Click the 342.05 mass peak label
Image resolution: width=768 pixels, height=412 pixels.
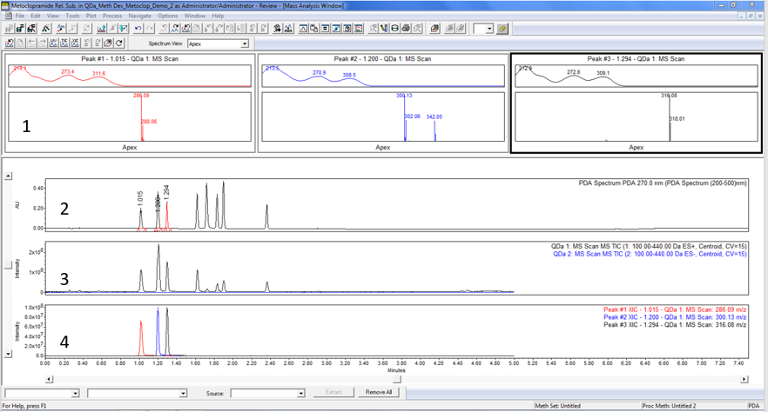click(x=435, y=116)
